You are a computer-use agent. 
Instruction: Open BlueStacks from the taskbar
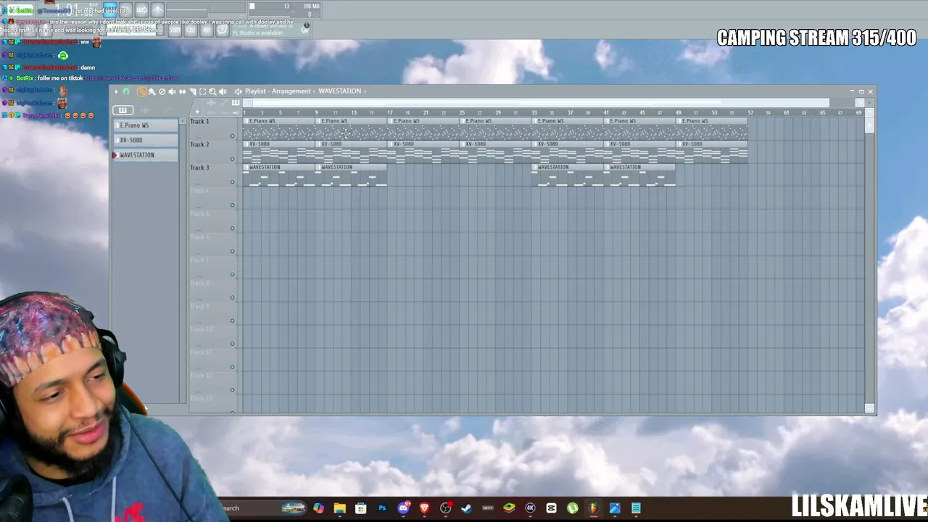[x=509, y=508]
